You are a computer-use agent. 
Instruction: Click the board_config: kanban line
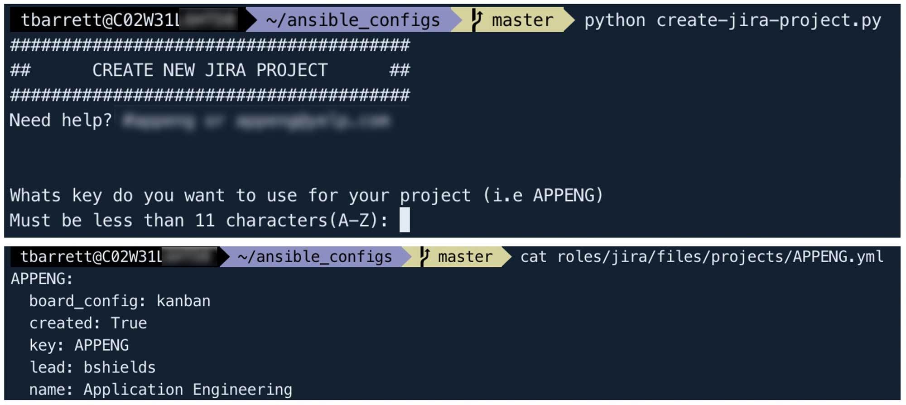(120, 301)
